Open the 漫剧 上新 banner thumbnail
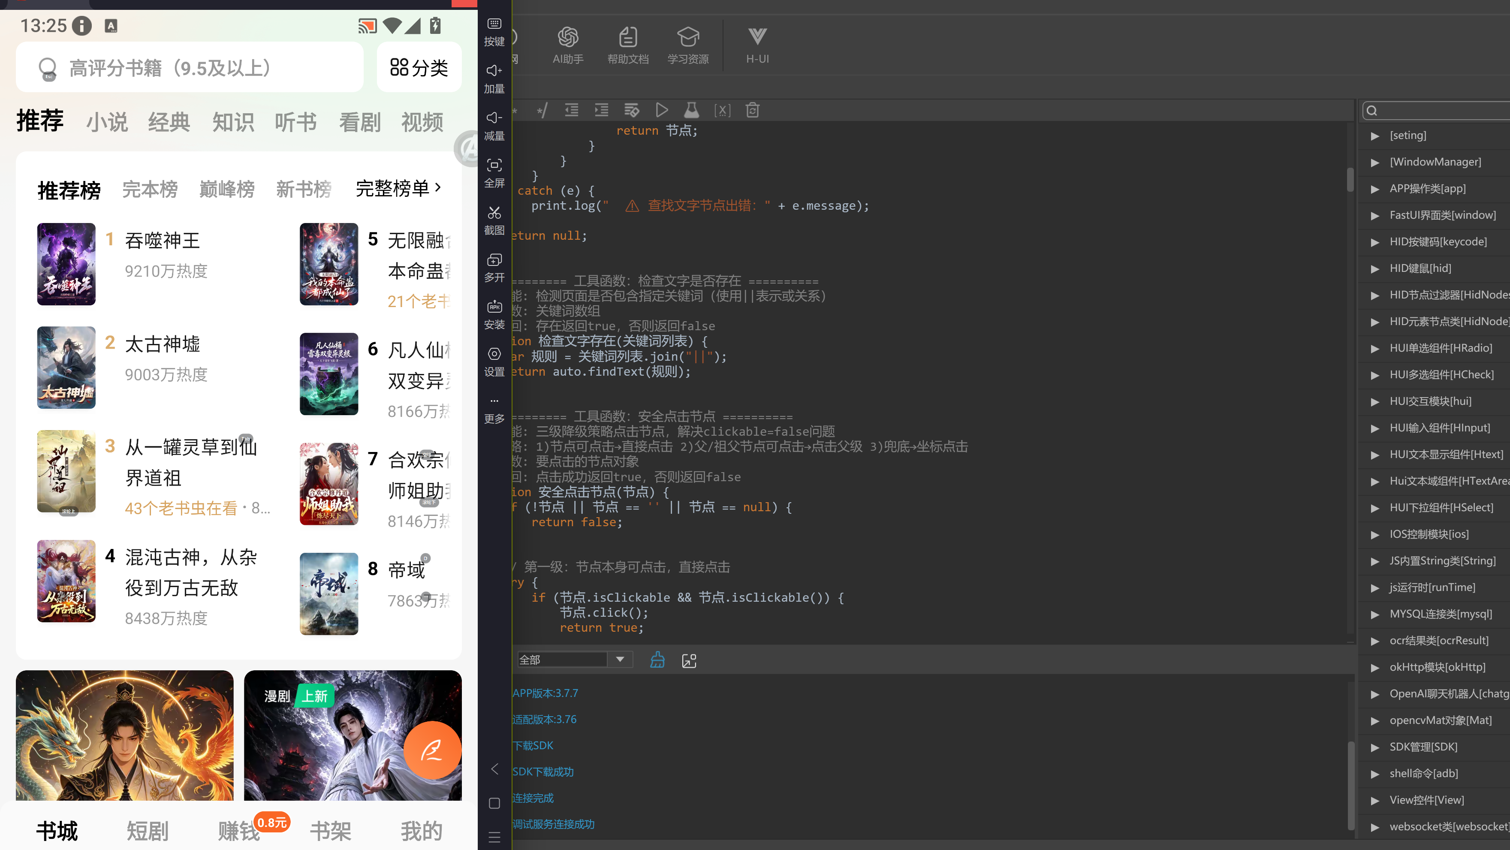This screenshot has width=1510, height=850. point(353,735)
